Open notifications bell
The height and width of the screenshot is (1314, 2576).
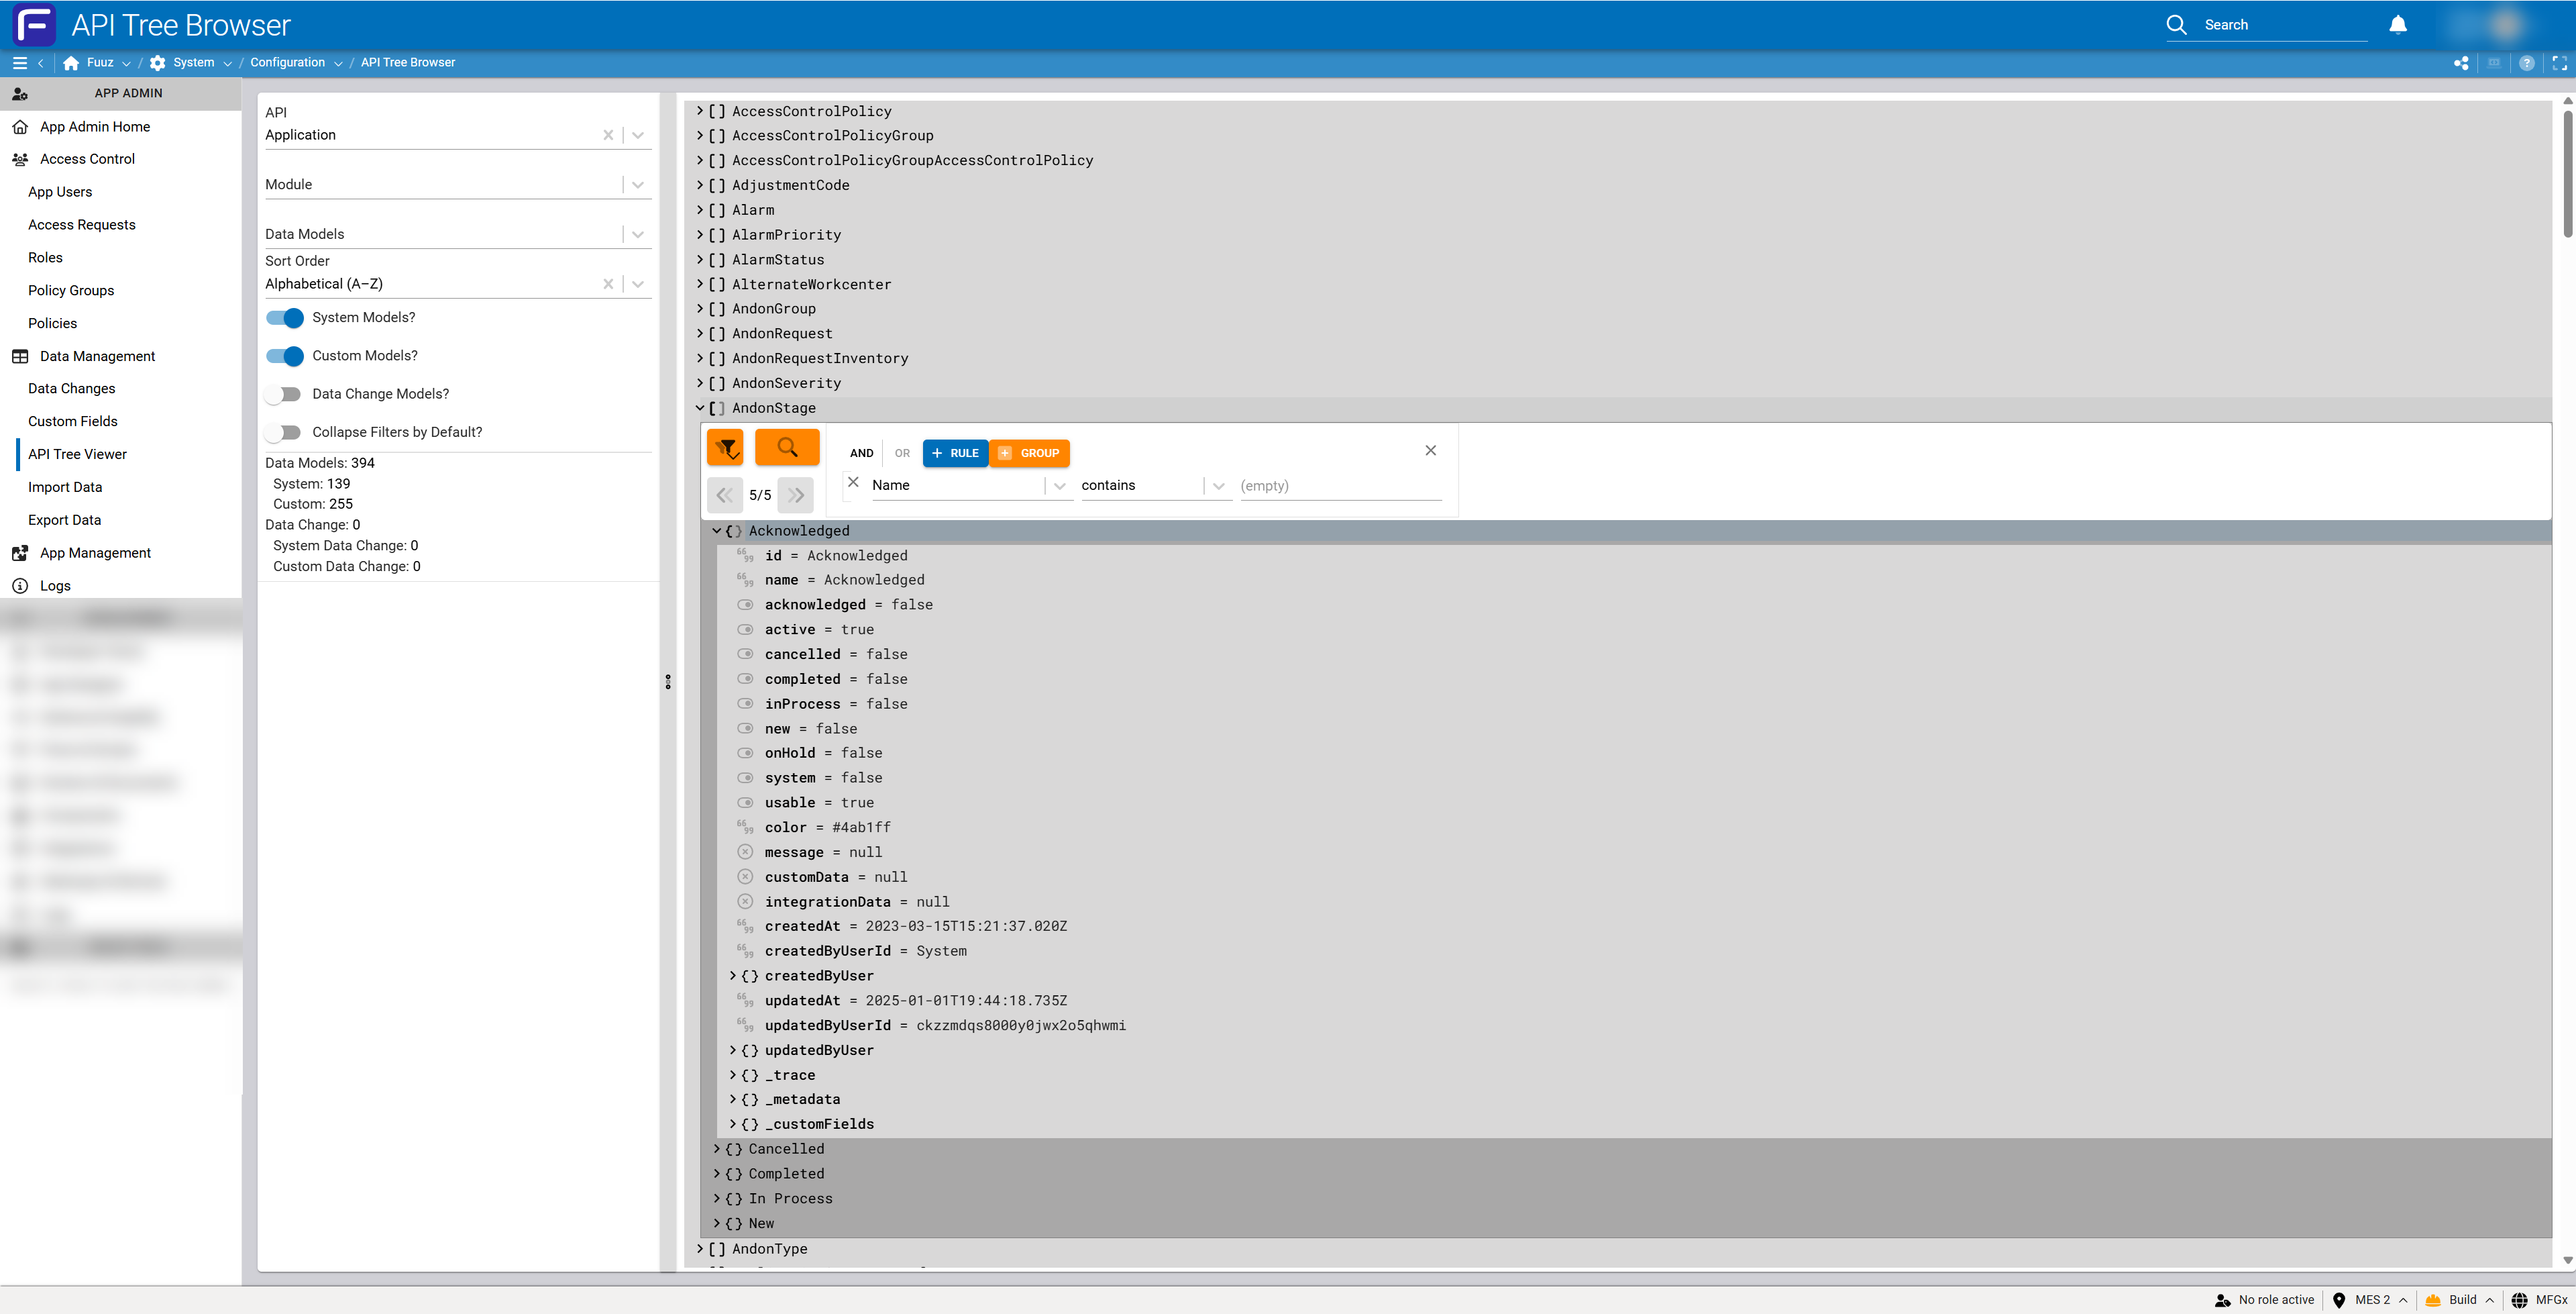point(2398,25)
